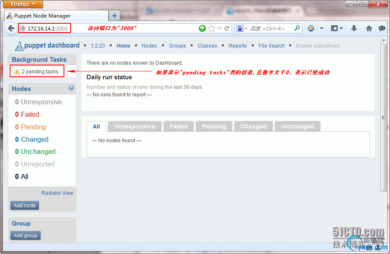Screen dimensions: 390x254
Task: Click the globe site identity icon
Action: coord(23,28)
